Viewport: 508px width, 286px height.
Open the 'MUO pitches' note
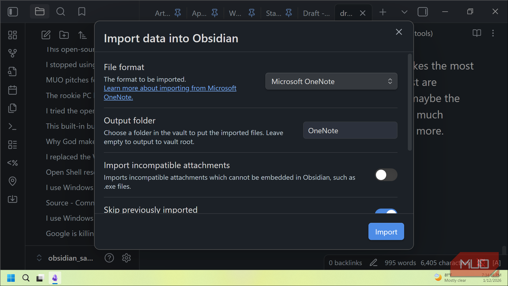70,80
